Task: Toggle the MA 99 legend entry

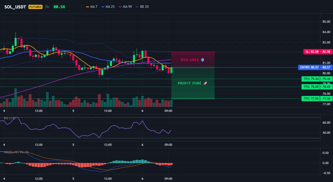Action: 125,7
